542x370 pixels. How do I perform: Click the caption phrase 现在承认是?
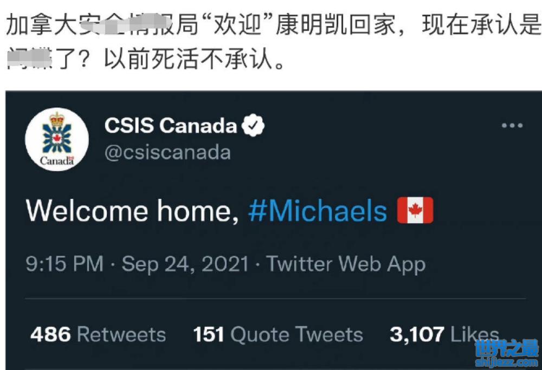(481, 25)
